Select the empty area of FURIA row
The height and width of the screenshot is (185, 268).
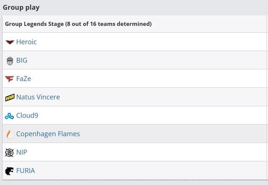151,171
